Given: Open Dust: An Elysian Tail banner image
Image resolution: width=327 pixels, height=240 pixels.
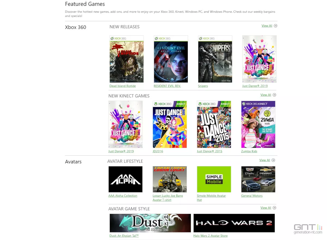Looking at the screenshot, I should pyautogui.click(x=150, y=223).
